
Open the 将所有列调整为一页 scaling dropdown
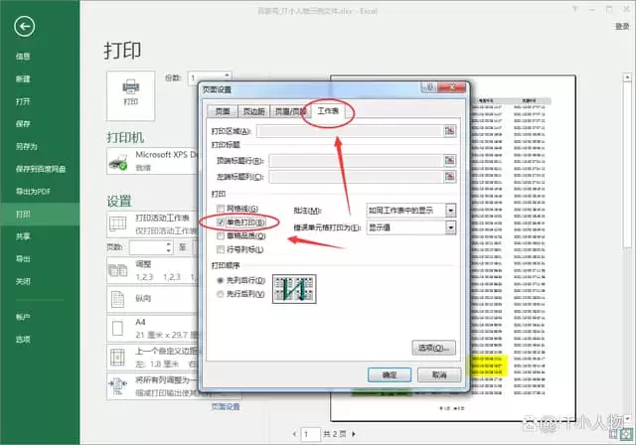(153, 386)
